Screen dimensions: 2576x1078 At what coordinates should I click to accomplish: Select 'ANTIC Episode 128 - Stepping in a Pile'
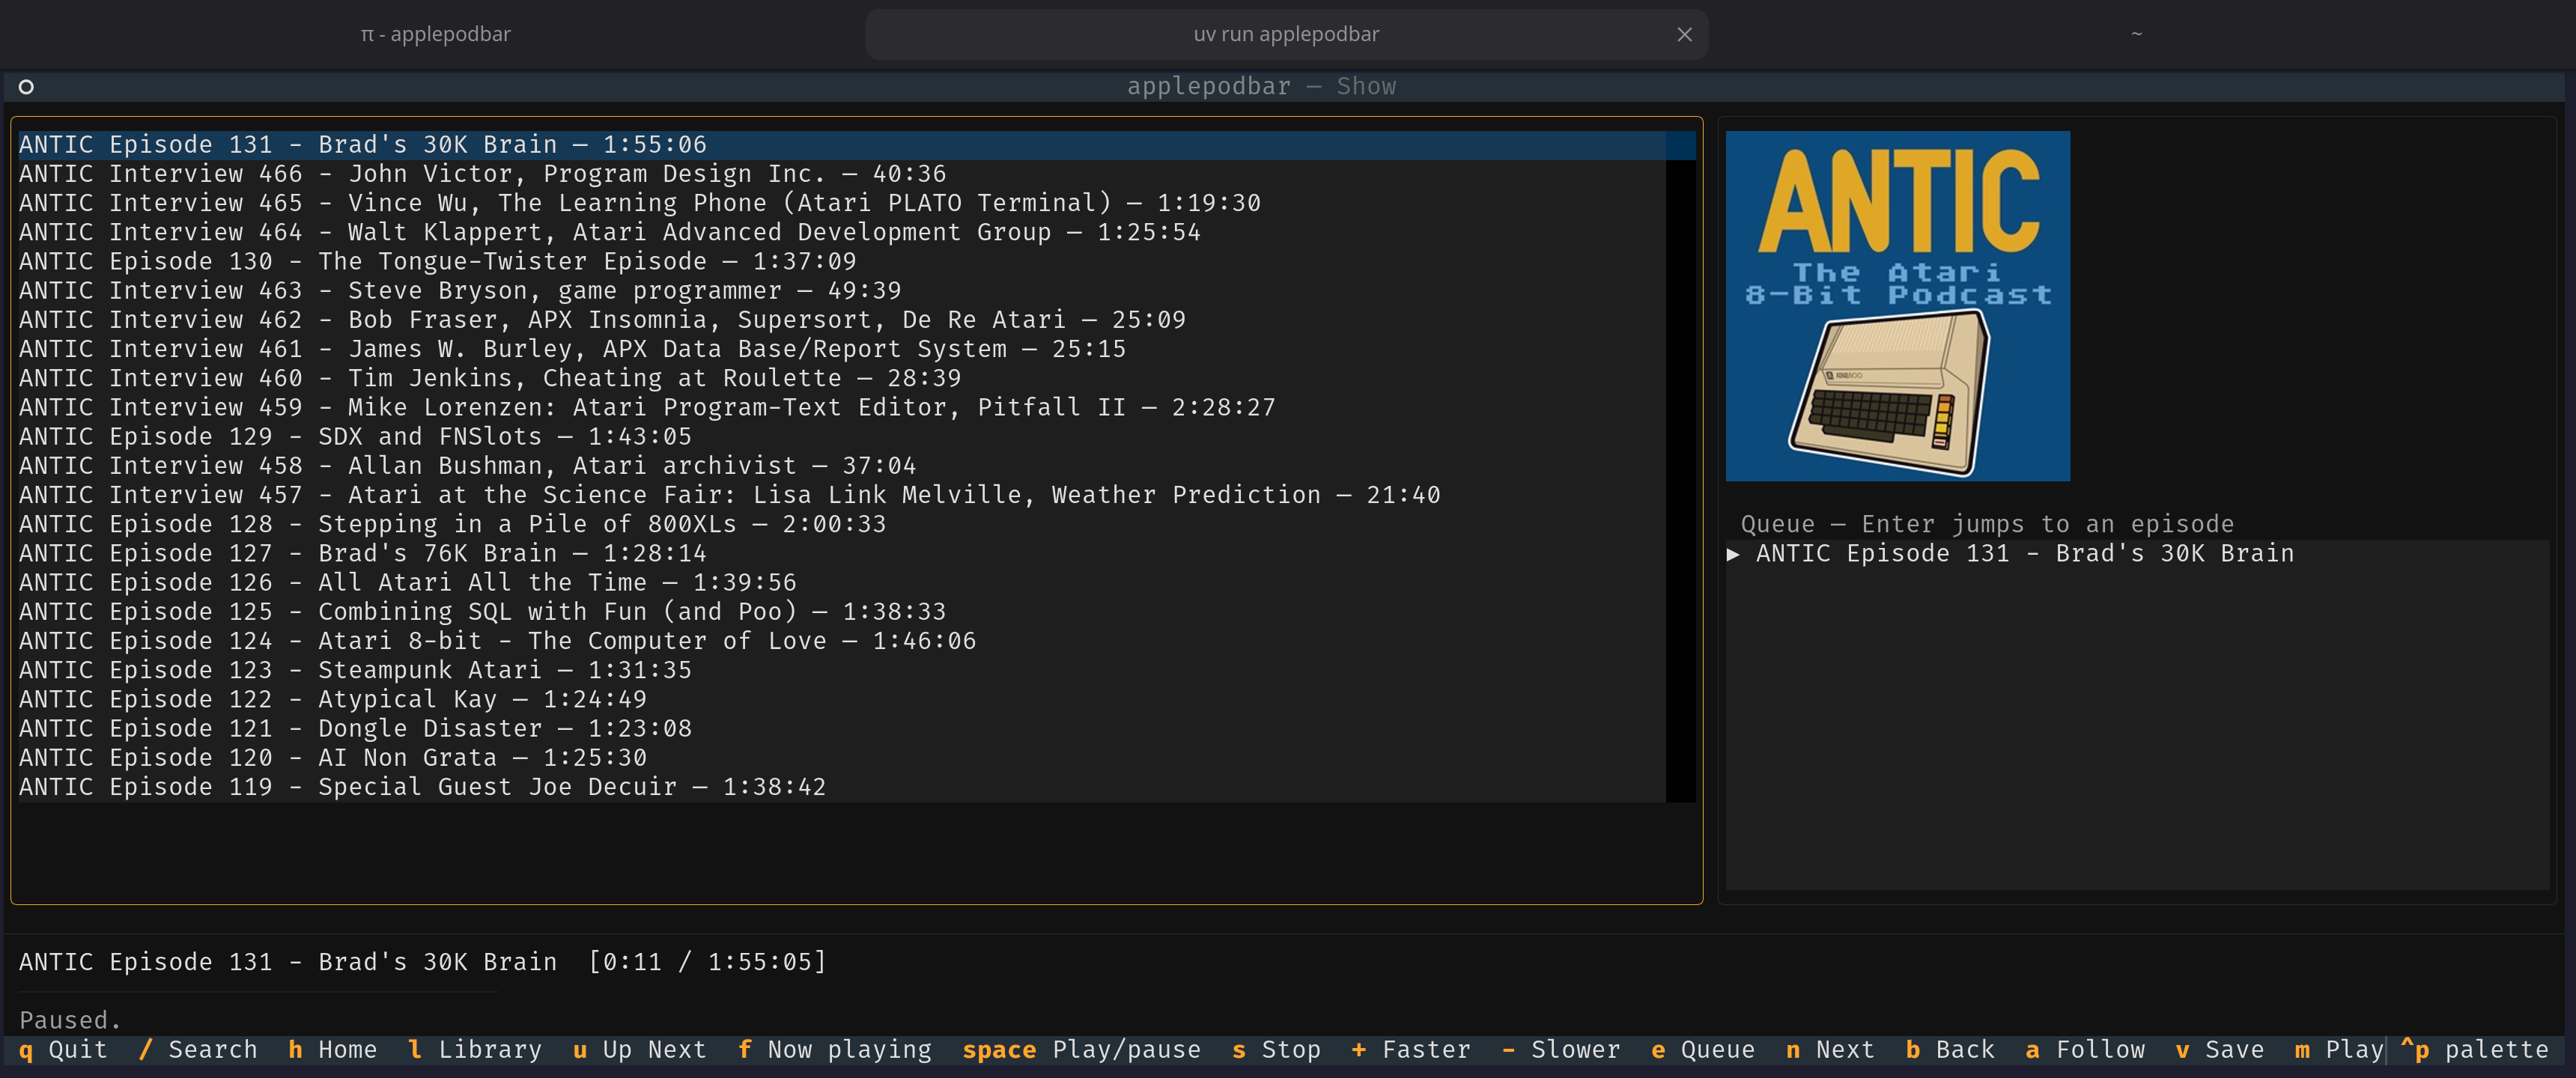[x=842, y=524]
